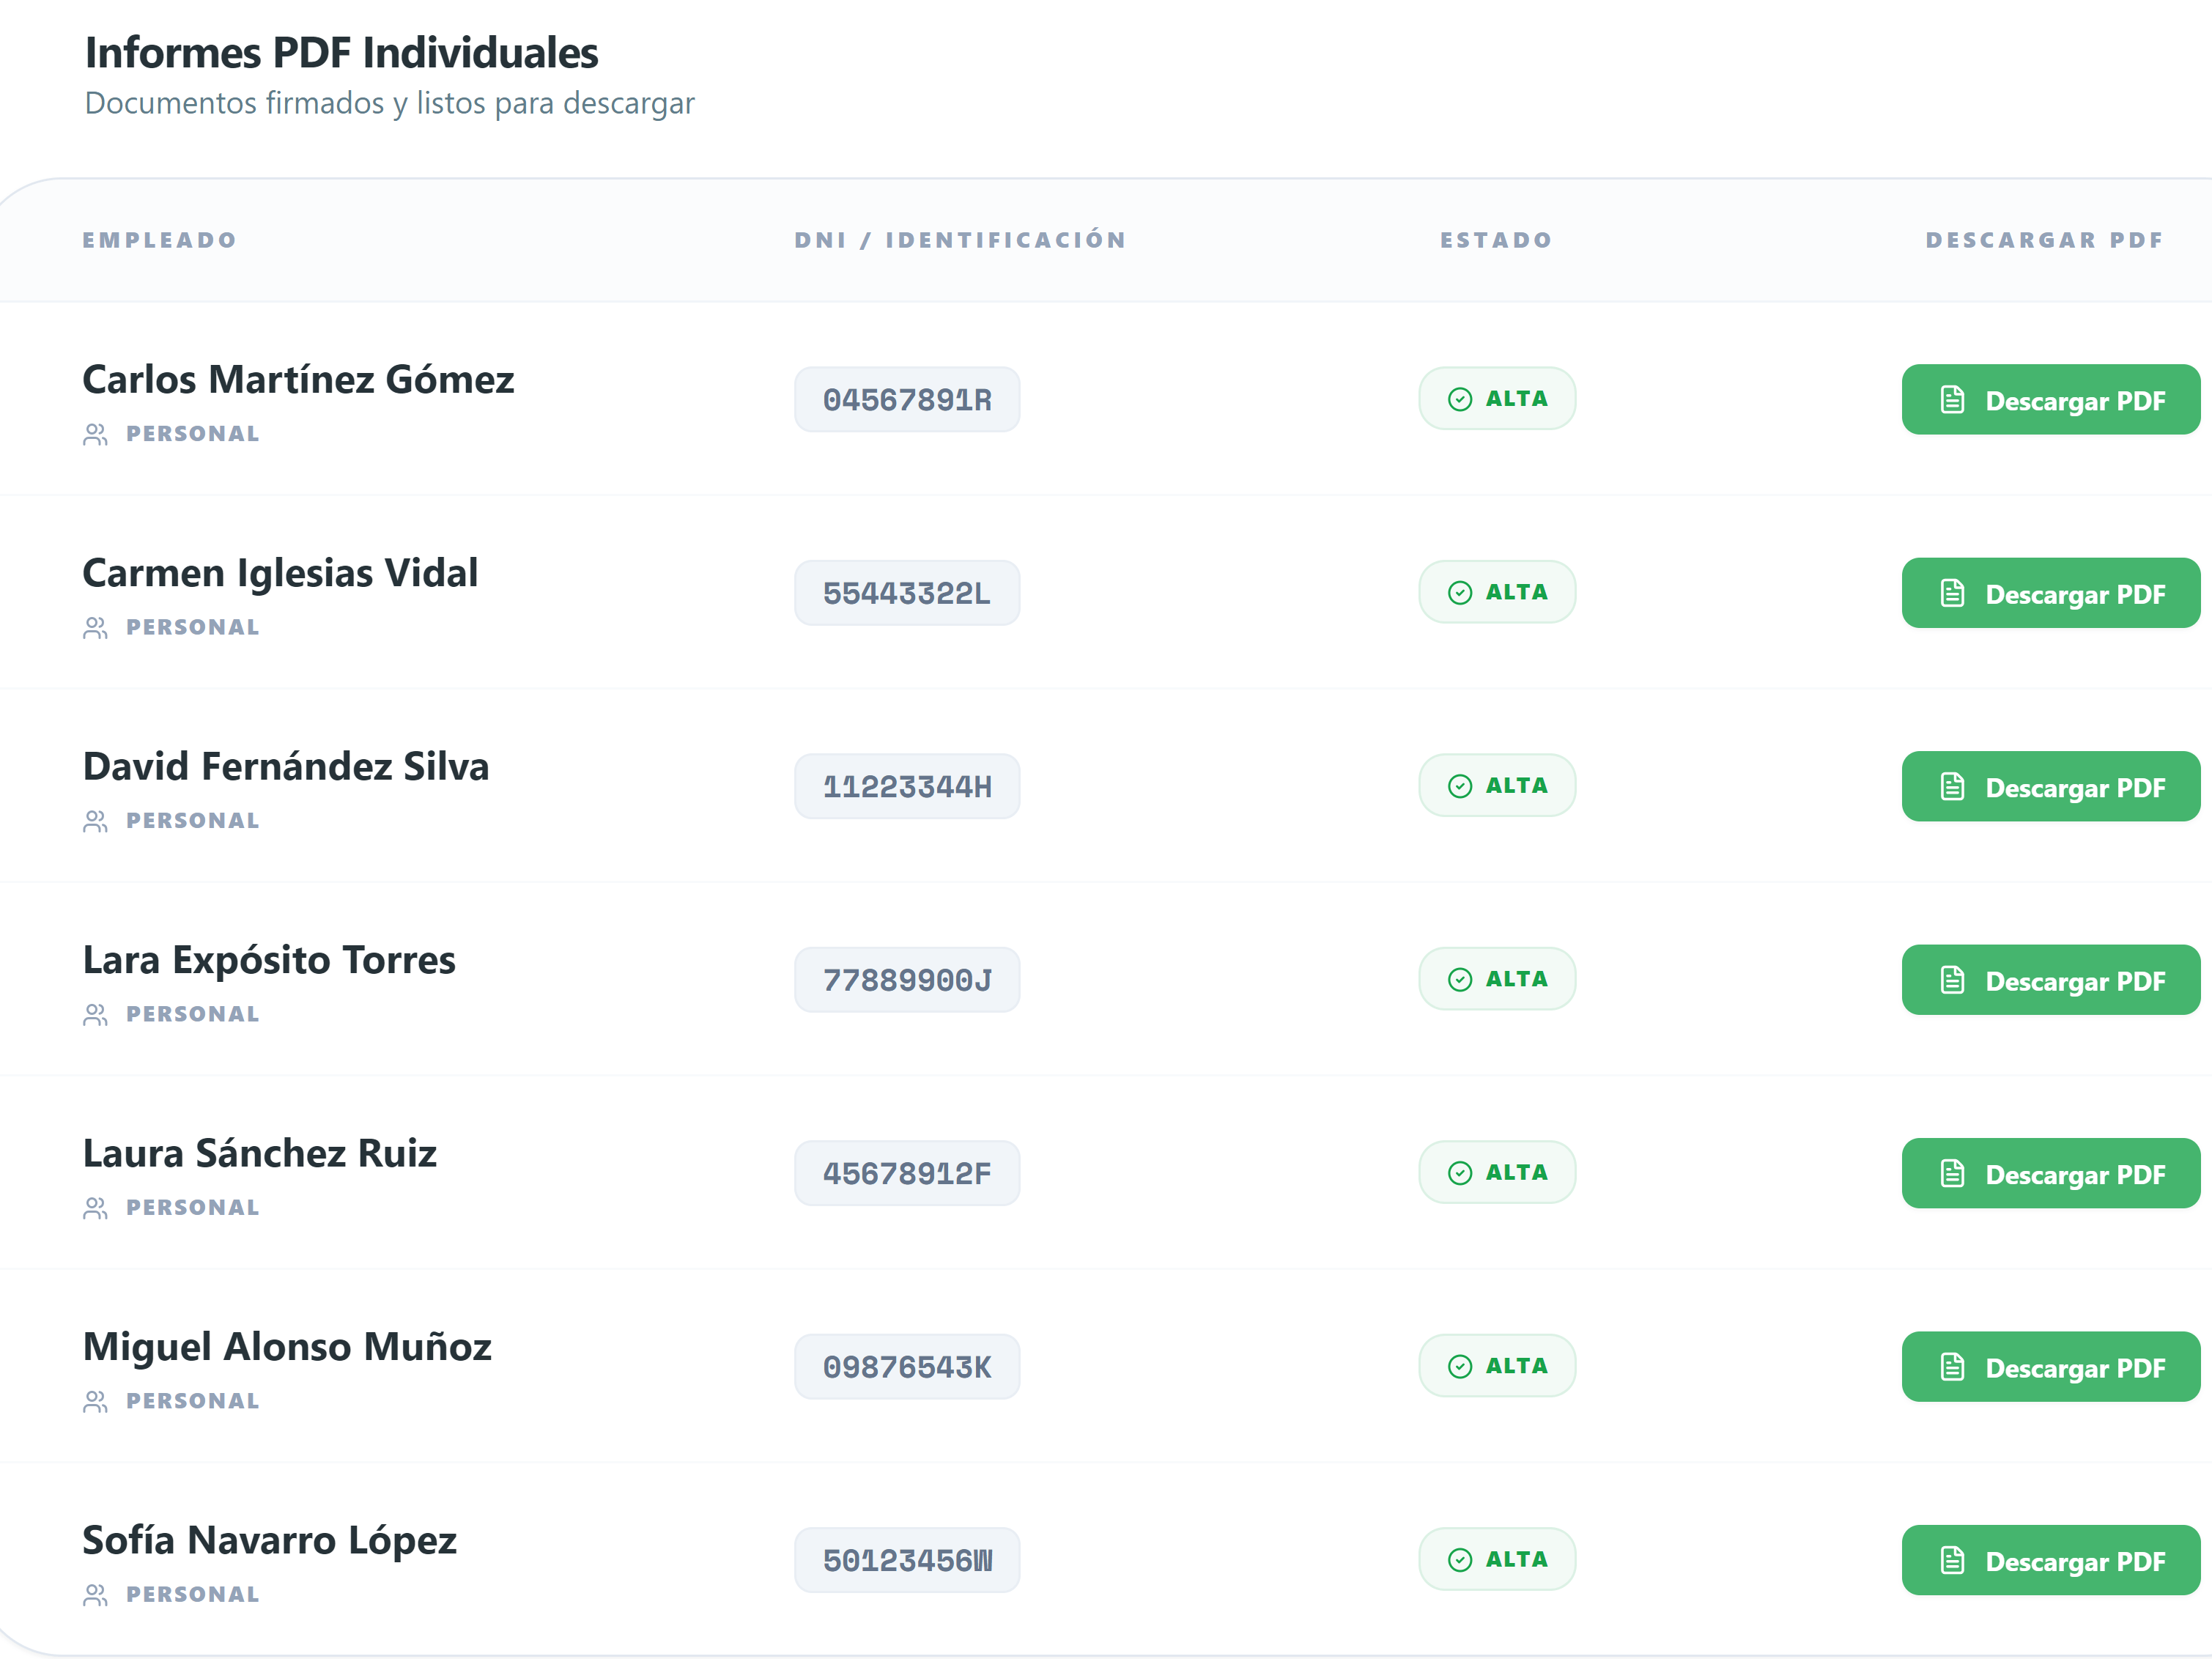This screenshot has width=2212, height=1659.
Task: Download PDF for David Fernández Silva
Action: pyautogui.click(x=2050, y=786)
